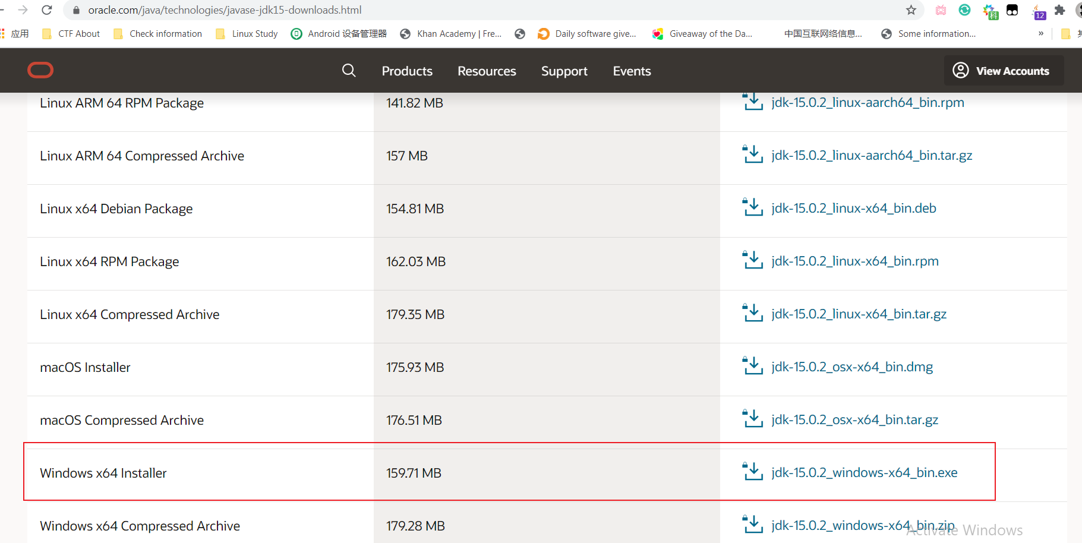This screenshot has height=543, width=1082.
Task: Click download icon for macOS Installer dmg
Action: tap(753, 367)
